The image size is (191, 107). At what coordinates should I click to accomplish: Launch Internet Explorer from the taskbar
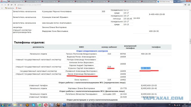pos(9,105)
